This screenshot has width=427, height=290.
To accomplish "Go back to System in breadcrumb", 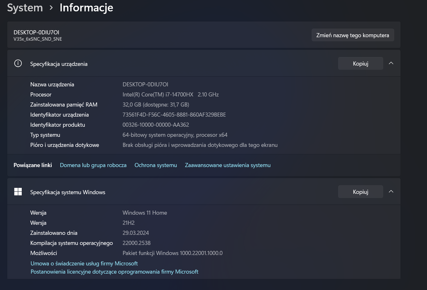I will pos(25,8).
